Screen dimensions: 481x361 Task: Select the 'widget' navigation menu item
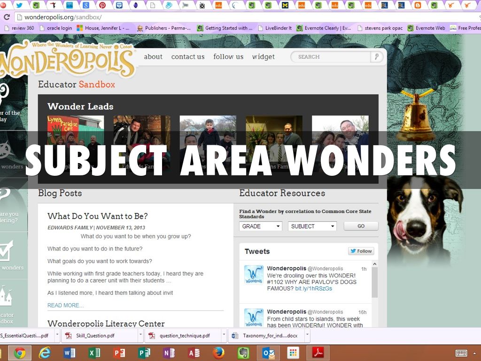tap(264, 57)
